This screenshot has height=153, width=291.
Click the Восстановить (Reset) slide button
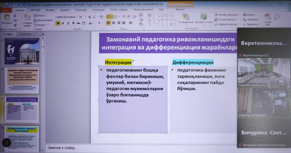[43, 20]
